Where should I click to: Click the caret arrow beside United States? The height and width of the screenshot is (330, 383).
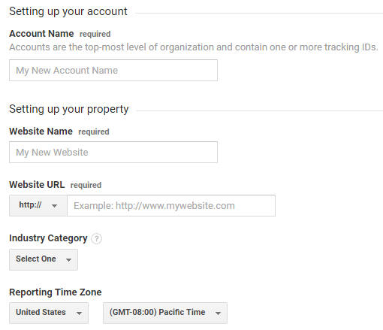click(x=79, y=313)
